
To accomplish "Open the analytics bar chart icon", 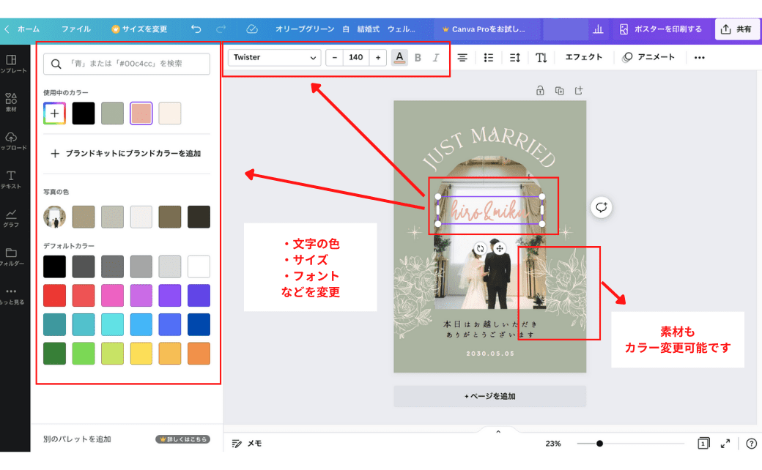I will pos(598,29).
